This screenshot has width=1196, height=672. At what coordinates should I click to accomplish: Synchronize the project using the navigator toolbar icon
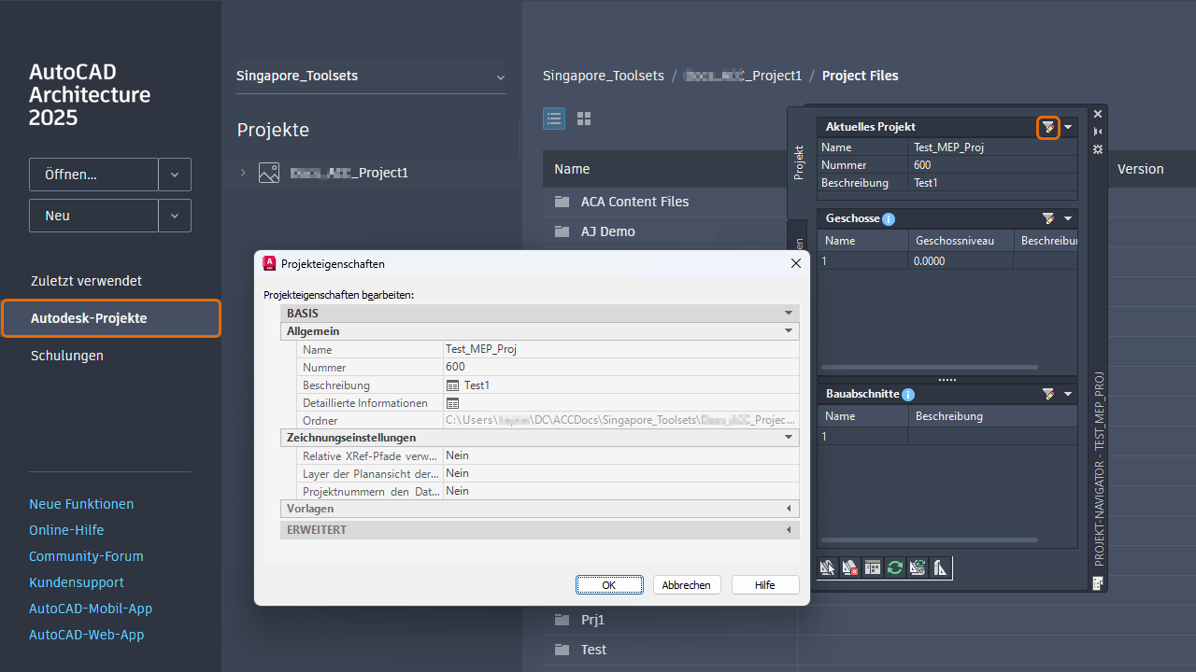click(x=918, y=567)
